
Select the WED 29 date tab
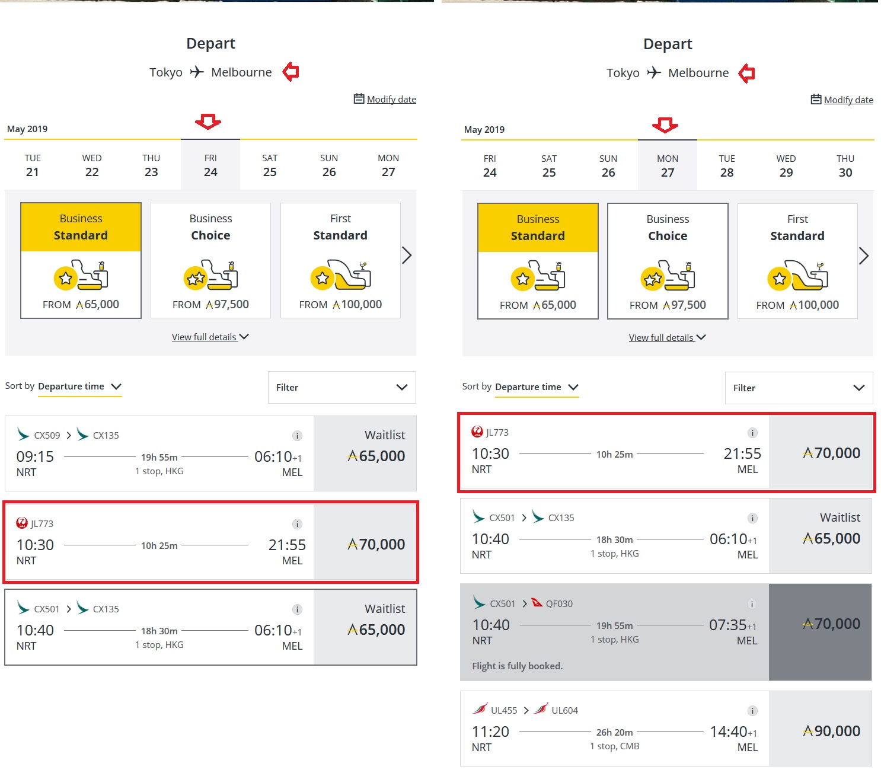click(786, 166)
